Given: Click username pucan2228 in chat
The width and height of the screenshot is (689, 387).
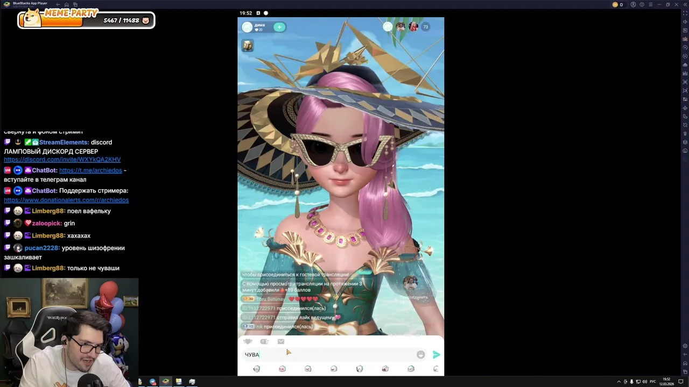Looking at the screenshot, I should pyautogui.click(x=42, y=248).
